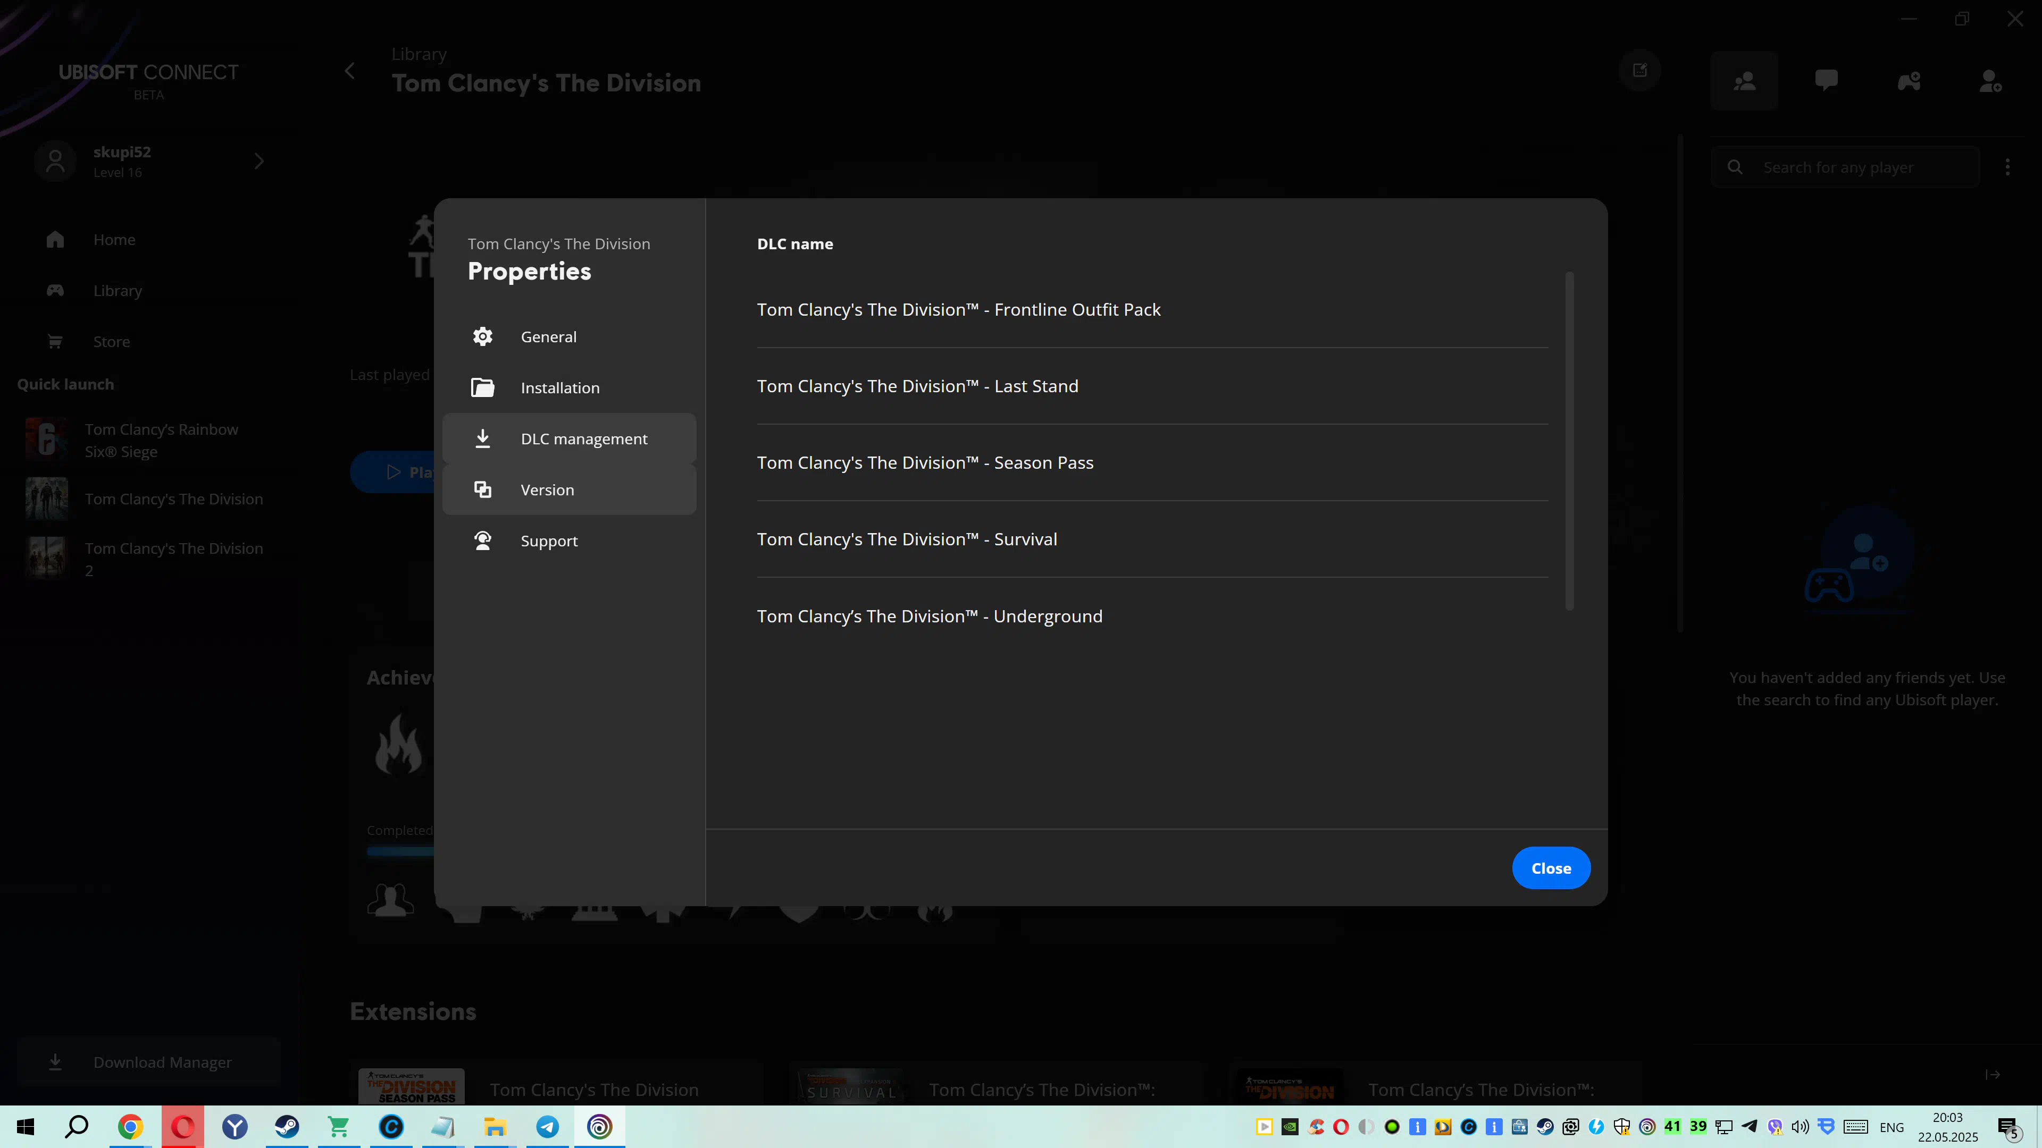Click the Library breadcrumb link
Image resolution: width=2042 pixels, height=1148 pixels.
420,54
